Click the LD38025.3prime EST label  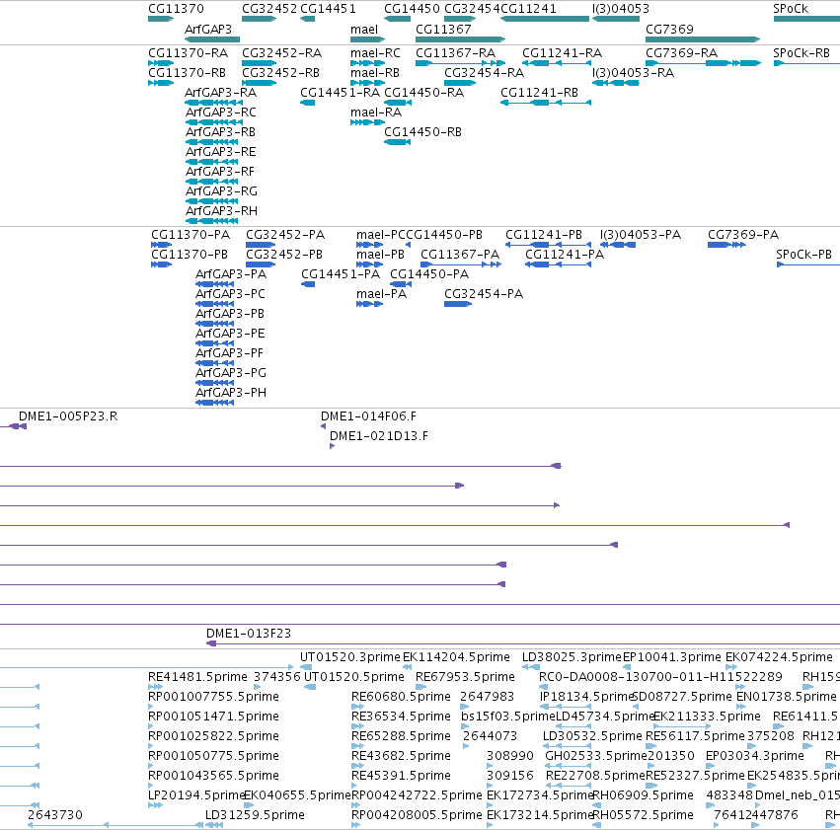[573, 657]
